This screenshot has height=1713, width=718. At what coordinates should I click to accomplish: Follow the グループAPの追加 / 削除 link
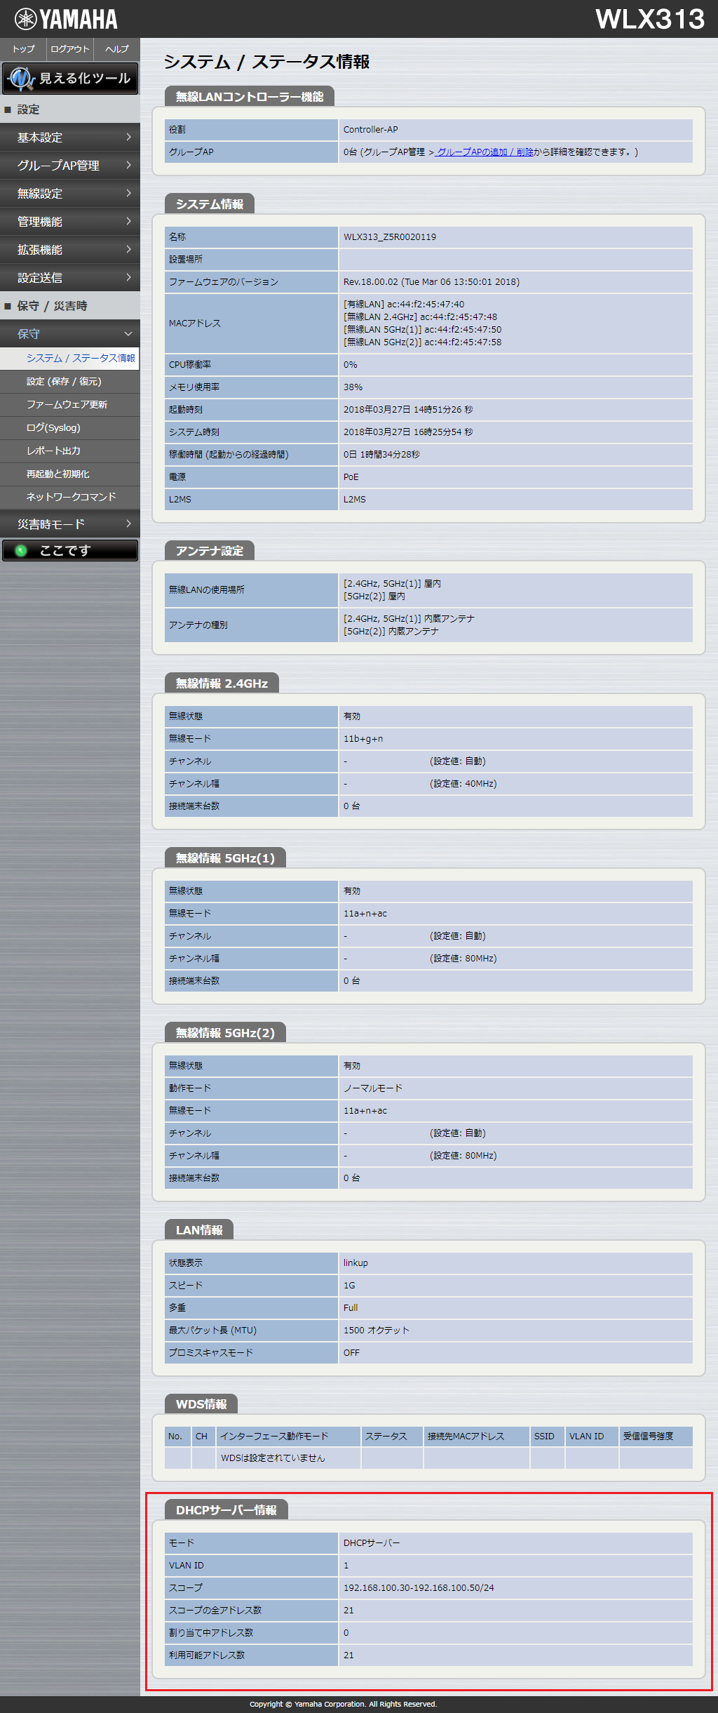[484, 152]
